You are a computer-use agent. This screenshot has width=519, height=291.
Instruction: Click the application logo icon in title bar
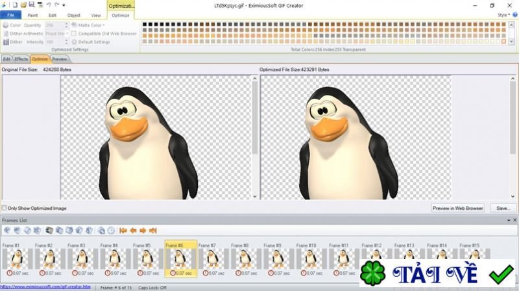pos(4,5)
